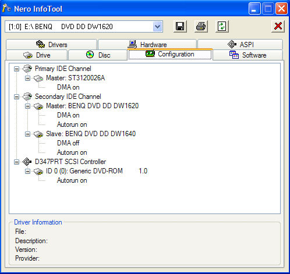This screenshot has width=290, height=274.
Task: Switch to the Hardware tab
Action: tap(147, 44)
